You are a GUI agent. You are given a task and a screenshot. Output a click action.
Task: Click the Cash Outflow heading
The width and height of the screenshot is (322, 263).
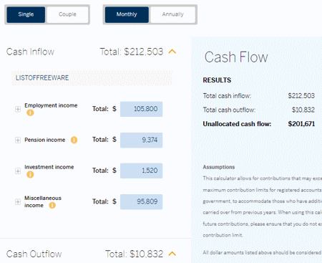[34, 254]
